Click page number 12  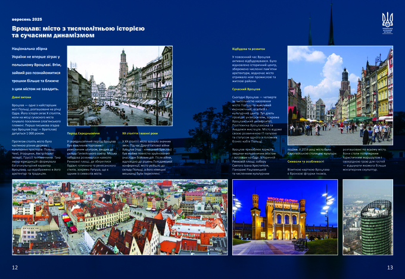pyautogui.click(x=15, y=268)
